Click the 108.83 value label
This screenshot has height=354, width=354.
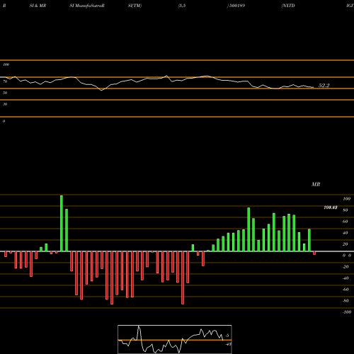tap(331, 207)
